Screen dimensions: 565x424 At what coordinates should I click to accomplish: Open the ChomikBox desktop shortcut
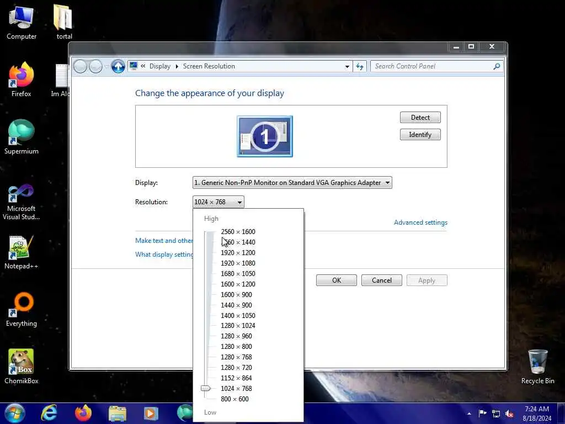coord(22,367)
